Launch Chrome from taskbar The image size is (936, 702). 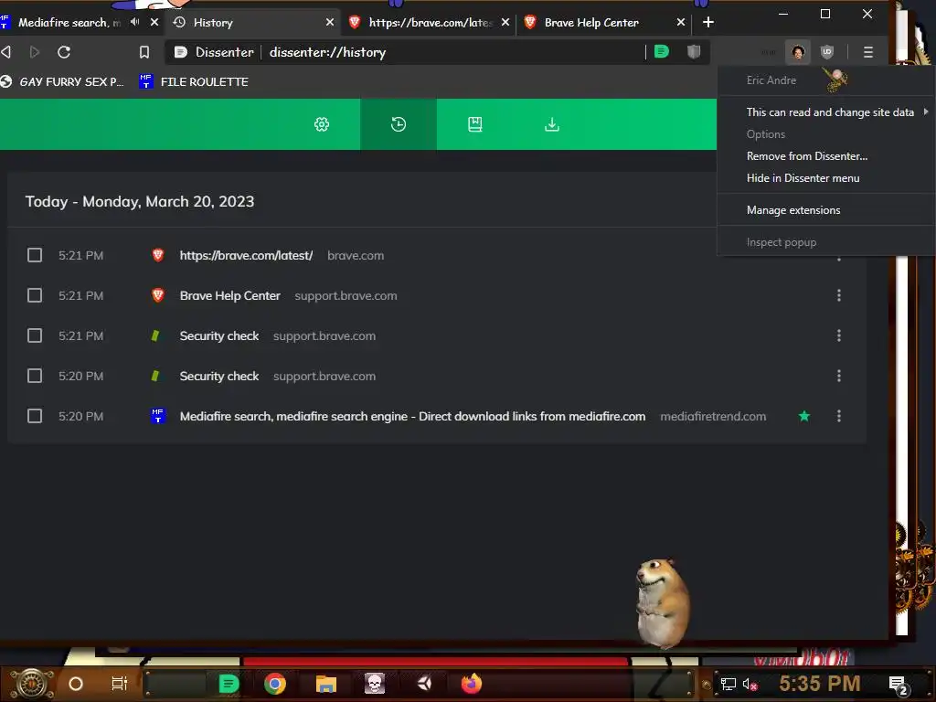(x=275, y=684)
